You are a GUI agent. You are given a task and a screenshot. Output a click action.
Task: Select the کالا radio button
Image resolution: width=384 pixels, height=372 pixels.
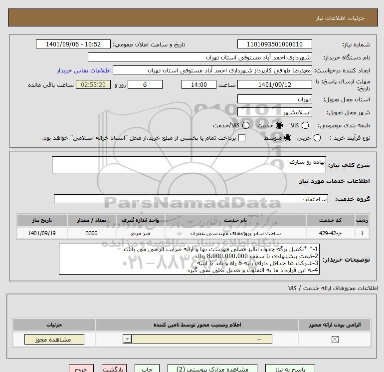click(305, 125)
